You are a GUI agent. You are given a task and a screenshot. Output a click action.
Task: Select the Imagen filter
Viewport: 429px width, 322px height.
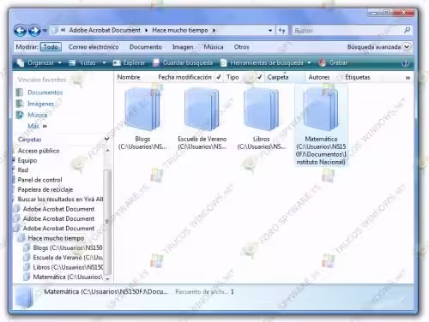(183, 47)
